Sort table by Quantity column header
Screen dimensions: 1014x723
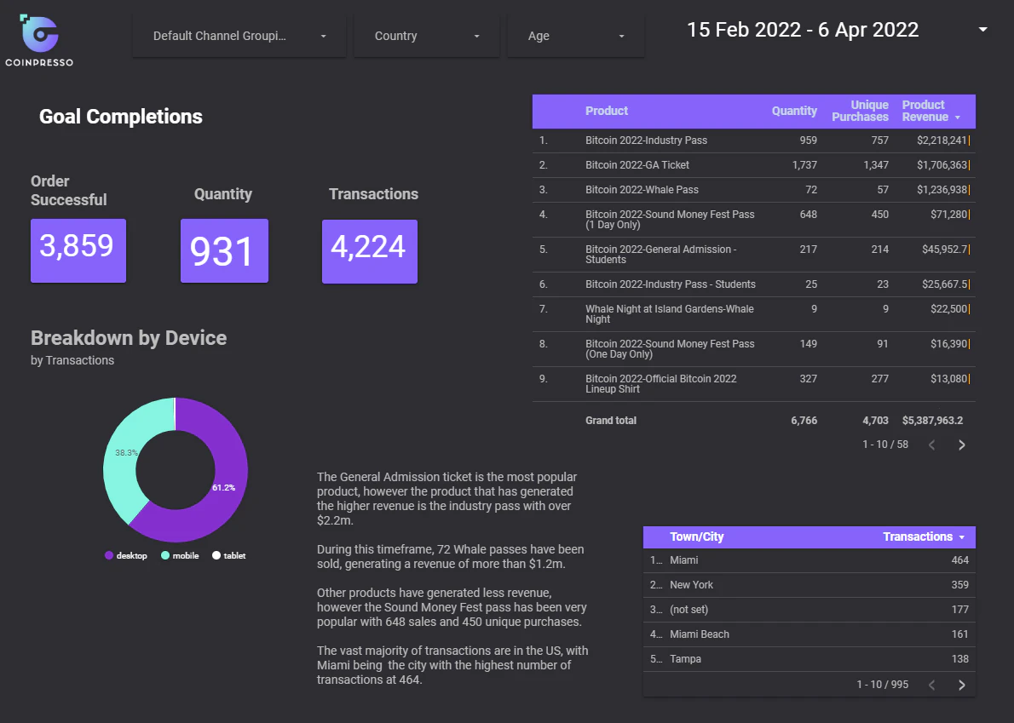tap(794, 111)
